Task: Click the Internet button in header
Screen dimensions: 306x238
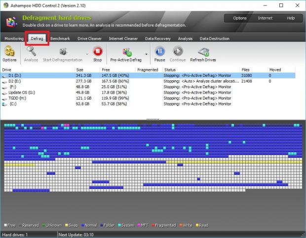Action: click(265, 18)
